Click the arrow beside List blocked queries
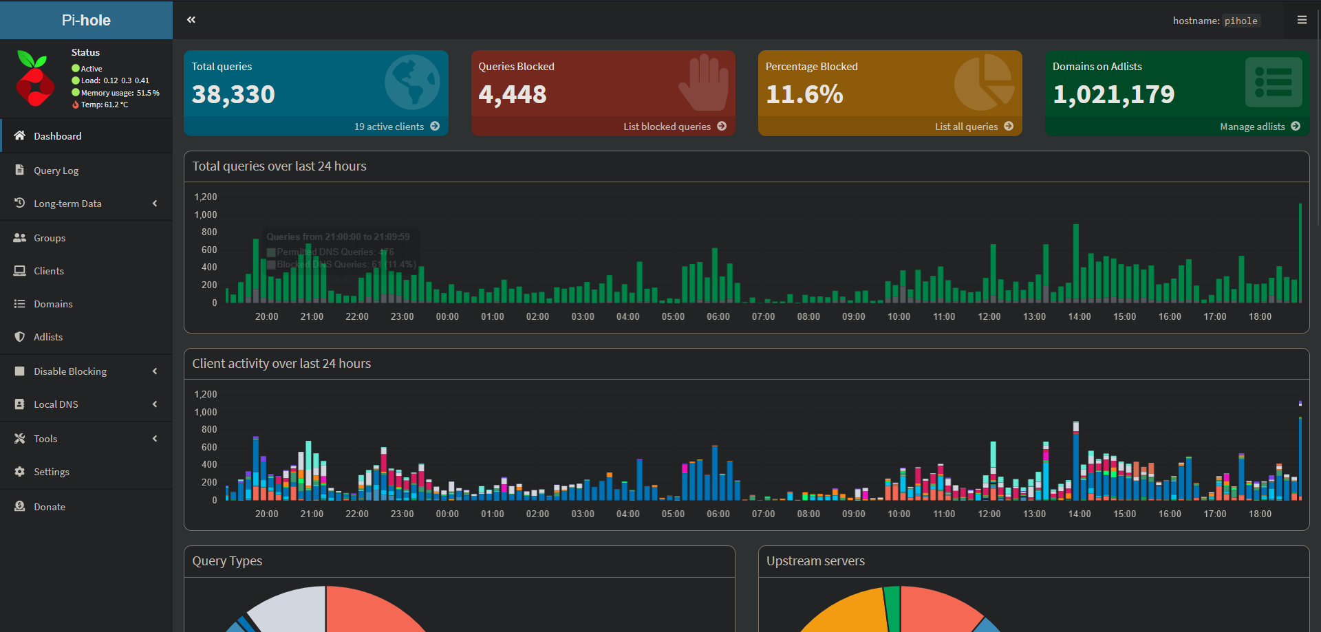 tap(722, 126)
